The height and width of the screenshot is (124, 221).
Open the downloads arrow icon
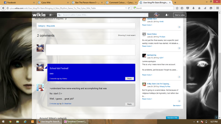[193, 8]
